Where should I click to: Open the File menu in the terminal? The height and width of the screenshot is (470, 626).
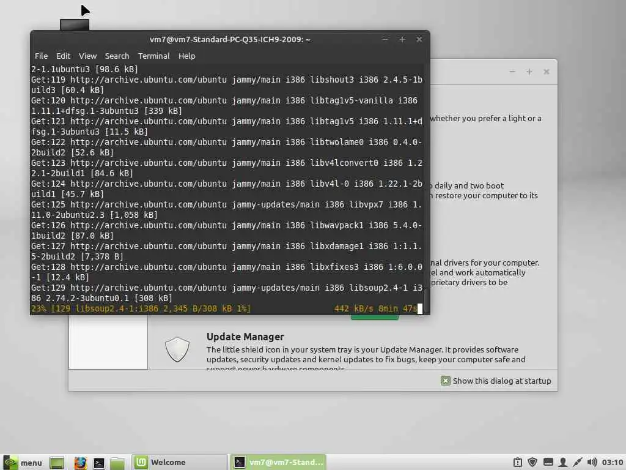(41, 56)
